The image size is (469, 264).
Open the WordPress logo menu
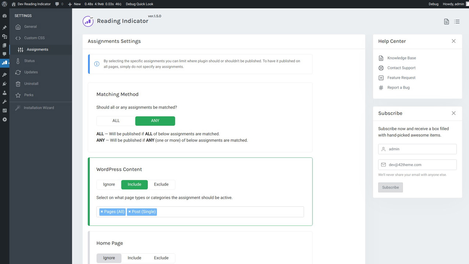[x=4, y=4]
